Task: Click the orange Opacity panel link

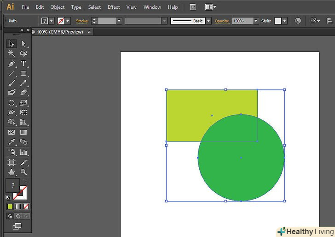Action: (x=222, y=21)
